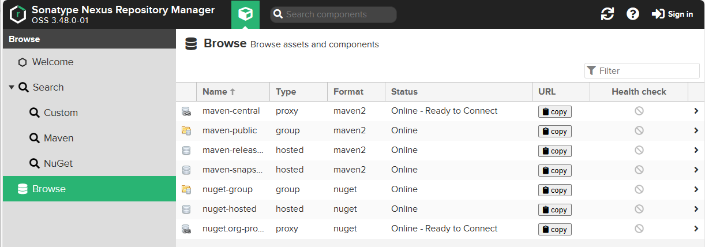Collapse the Search tree node arrow
Viewport: 705px width, 247px height.
coord(12,88)
